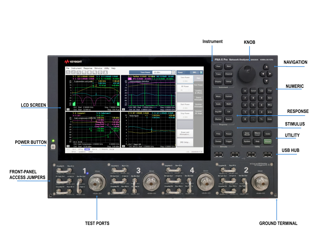Screen dimensions: 321x239
Task: Push the green Preset hard key
Action: [268, 142]
